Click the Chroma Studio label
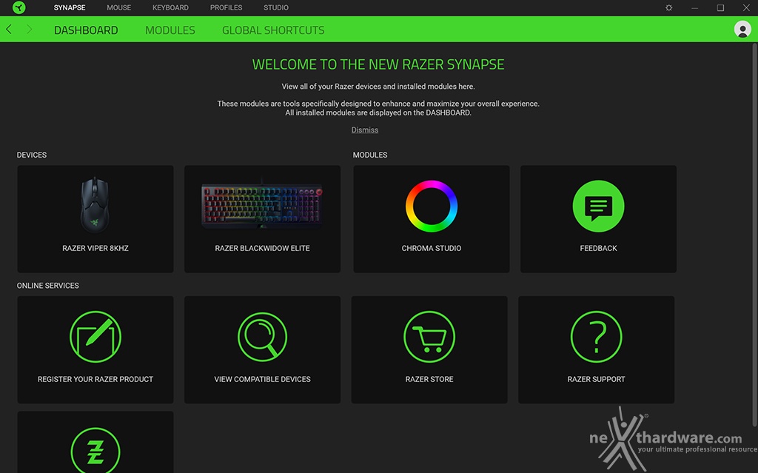The image size is (758, 473). (432, 248)
